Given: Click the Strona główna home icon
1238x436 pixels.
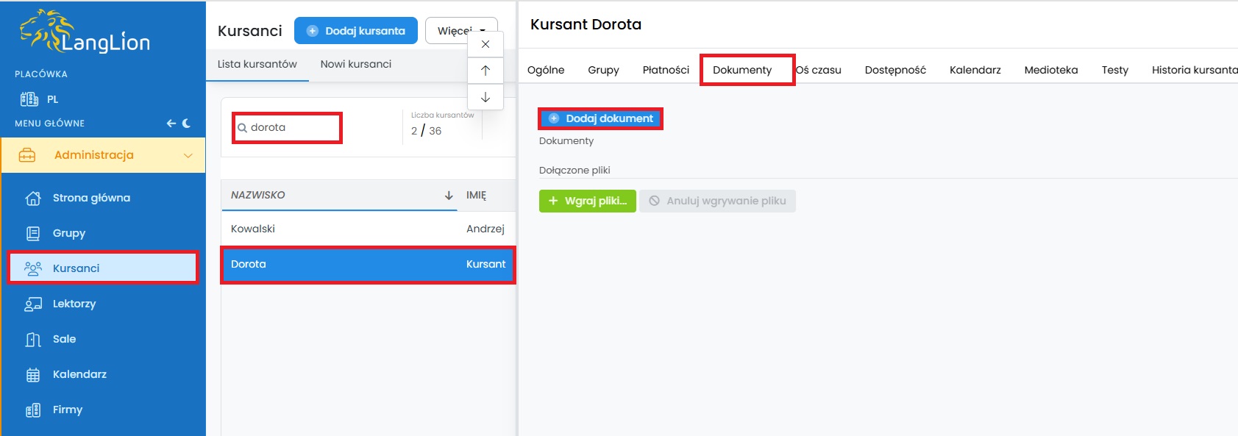Looking at the screenshot, I should (x=33, y=198).
